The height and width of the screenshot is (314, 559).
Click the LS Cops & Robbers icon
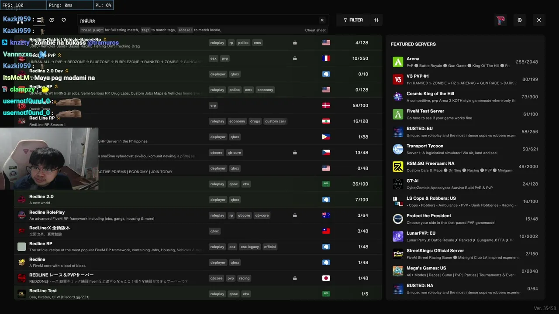click(x=398, y=201)
